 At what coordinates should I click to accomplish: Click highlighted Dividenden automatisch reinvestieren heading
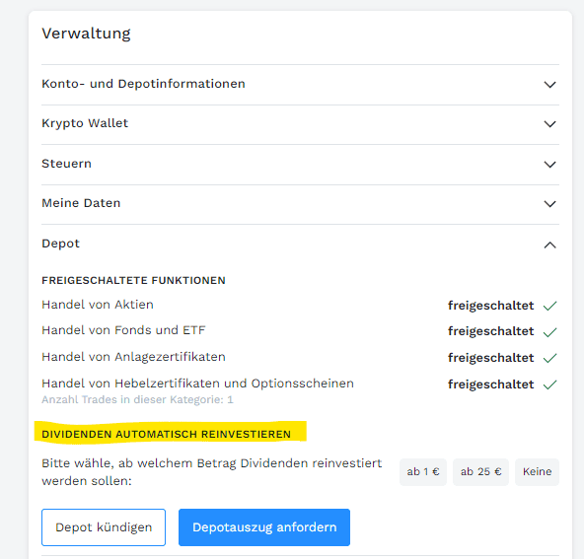click(166, 435)
